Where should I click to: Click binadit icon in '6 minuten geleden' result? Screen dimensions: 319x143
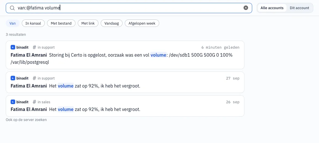(x=13, y=47)
